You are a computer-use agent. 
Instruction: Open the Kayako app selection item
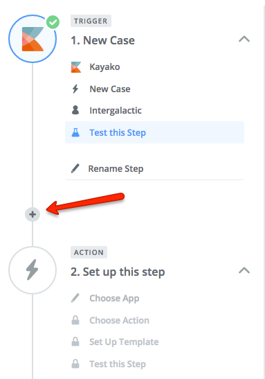point(154,67)
